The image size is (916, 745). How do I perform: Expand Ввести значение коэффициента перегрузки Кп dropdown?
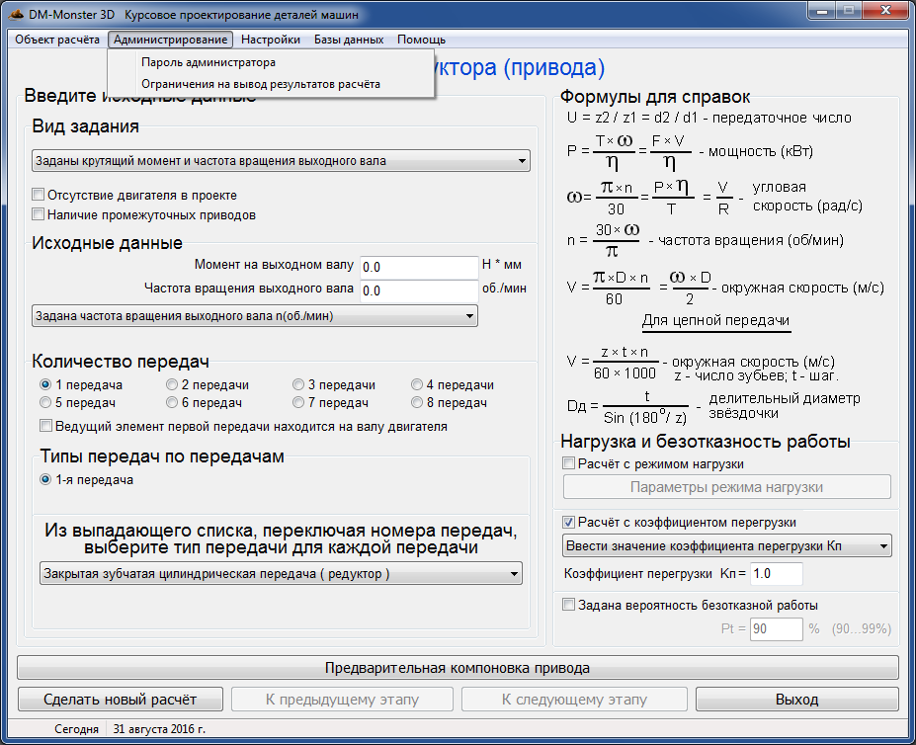(x=726, y=545)
